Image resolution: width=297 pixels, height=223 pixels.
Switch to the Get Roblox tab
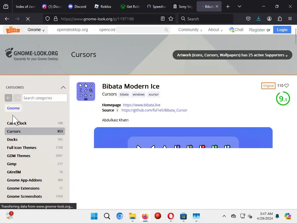click(x=130, y=7)
